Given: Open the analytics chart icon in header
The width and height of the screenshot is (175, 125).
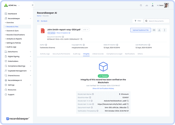Looking at the screenshot, I should (147, 5).
